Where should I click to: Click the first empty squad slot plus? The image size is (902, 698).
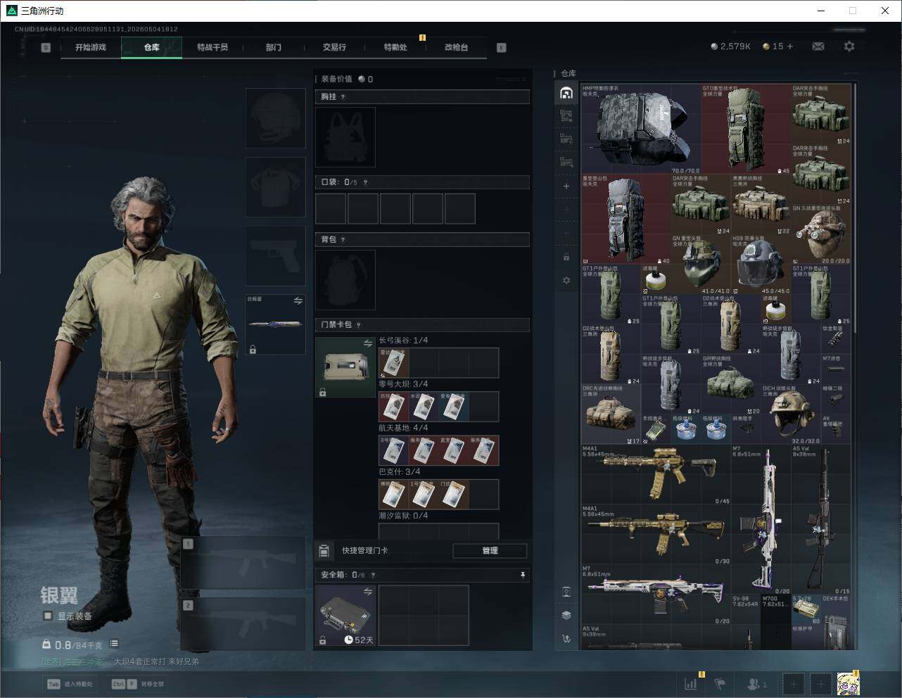[793, 683]
